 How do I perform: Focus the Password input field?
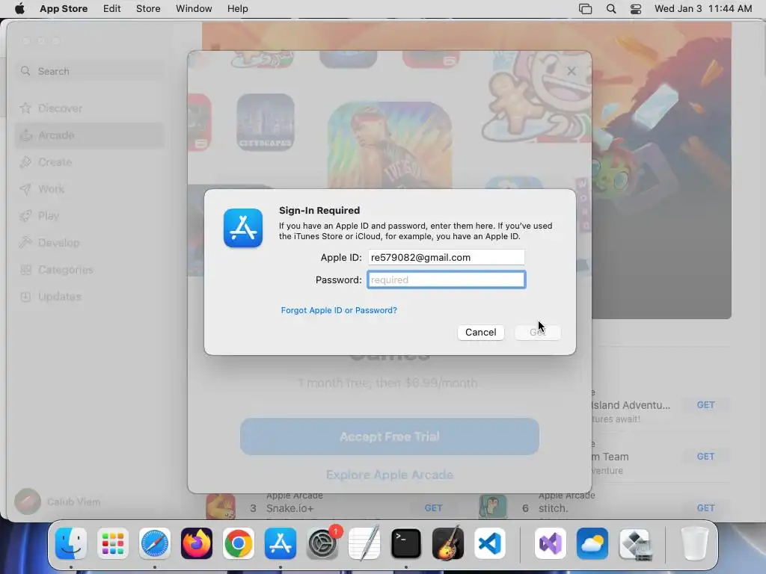(x=446, y=280)
